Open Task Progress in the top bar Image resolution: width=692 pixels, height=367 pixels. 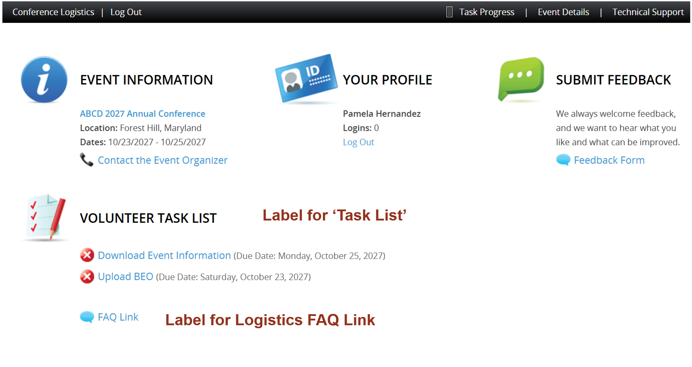click(487, 12)
